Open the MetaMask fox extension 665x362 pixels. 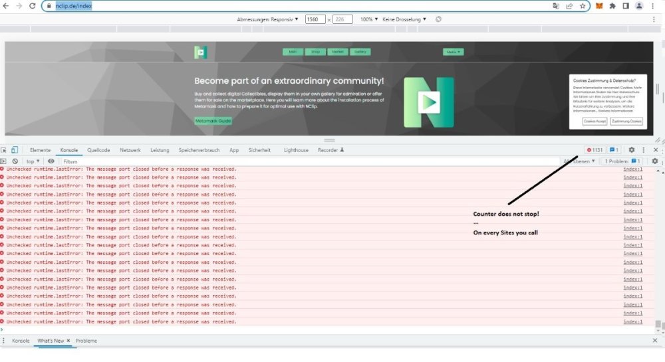coord(599,6)
